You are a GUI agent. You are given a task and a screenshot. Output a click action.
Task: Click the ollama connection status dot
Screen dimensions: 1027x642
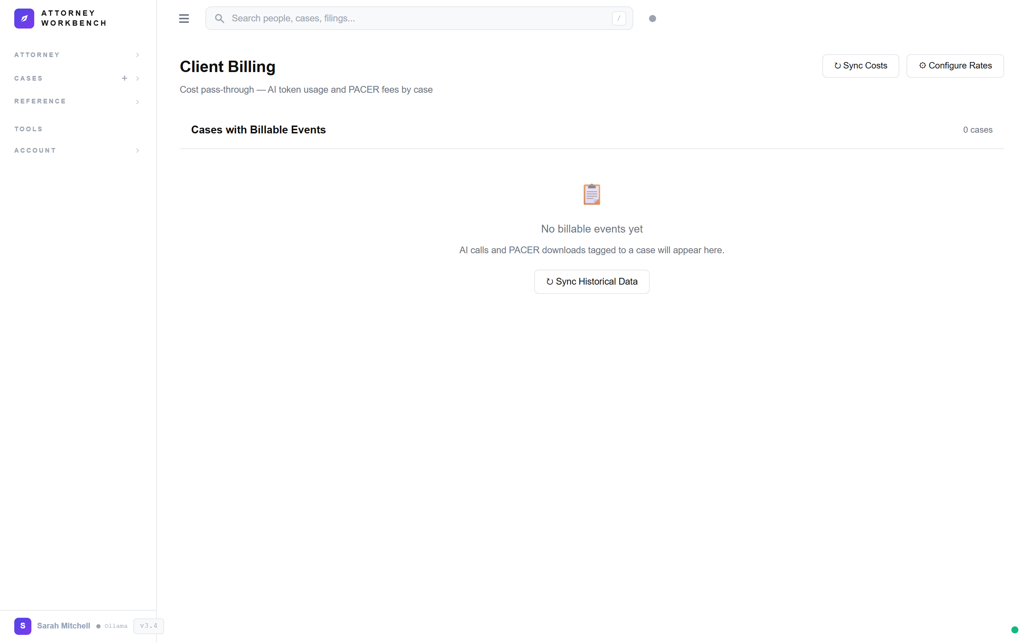(x=98, y=626)
